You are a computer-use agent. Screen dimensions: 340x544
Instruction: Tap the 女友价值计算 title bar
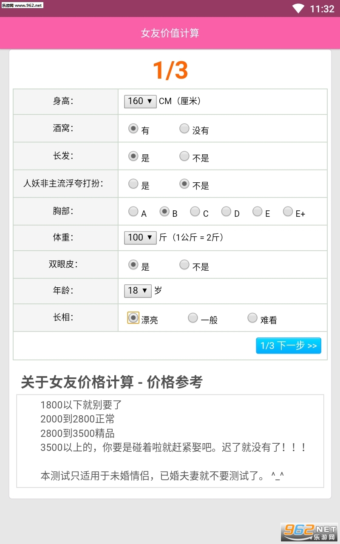(x=170, y=33)
